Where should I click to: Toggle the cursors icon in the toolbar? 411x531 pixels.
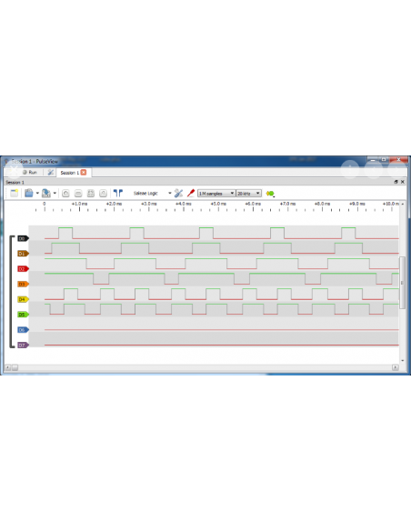118,193
